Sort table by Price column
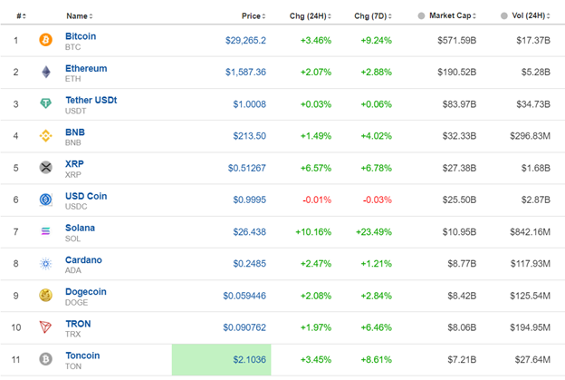This screenshot has height=380, width=565. tap(254, 16)
